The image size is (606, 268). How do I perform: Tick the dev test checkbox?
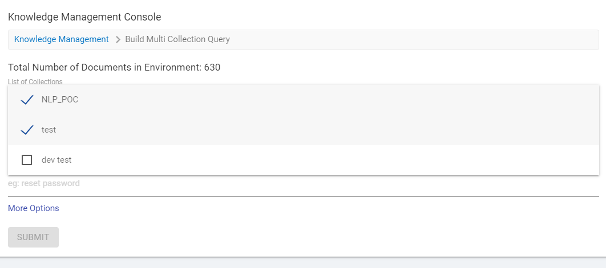click(27, 160)
